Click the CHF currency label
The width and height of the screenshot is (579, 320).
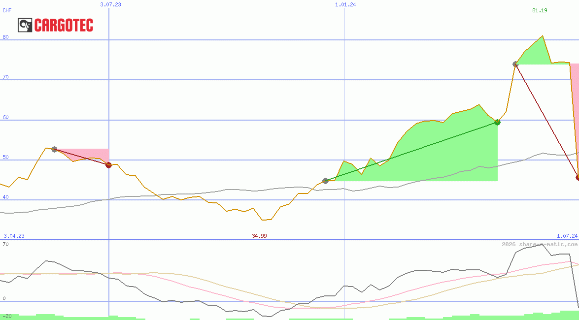point(7,10)
